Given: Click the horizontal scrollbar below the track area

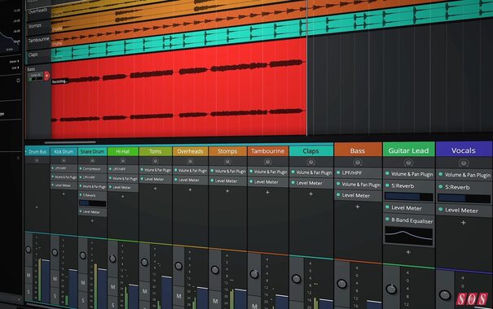Looking at the screenshot, I should point(70,142).
